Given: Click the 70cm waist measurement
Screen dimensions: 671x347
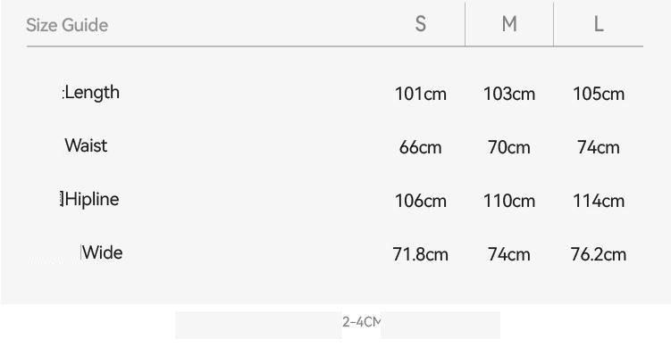Looking at the screenshot, I should coord(509,148).
